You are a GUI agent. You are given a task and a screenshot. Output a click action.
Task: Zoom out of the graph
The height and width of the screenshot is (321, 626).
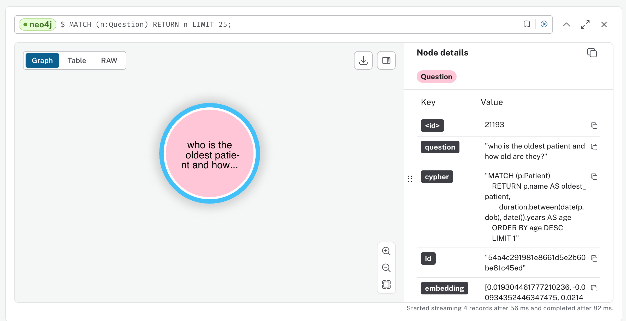tap(386, 268)
